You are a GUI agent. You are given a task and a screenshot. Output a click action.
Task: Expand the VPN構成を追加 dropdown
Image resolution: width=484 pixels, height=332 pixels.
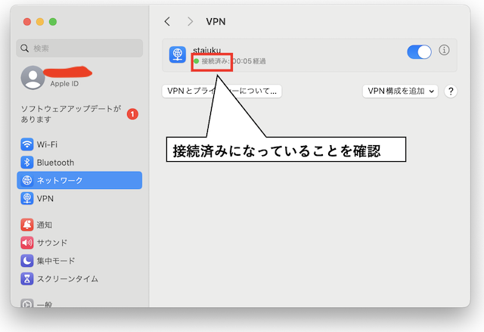(x=400, y=92)
